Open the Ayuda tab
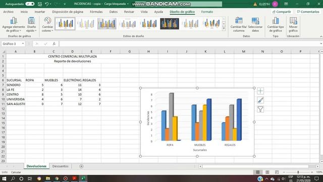The width and height of the screenshot is (323, 182). 158,12
